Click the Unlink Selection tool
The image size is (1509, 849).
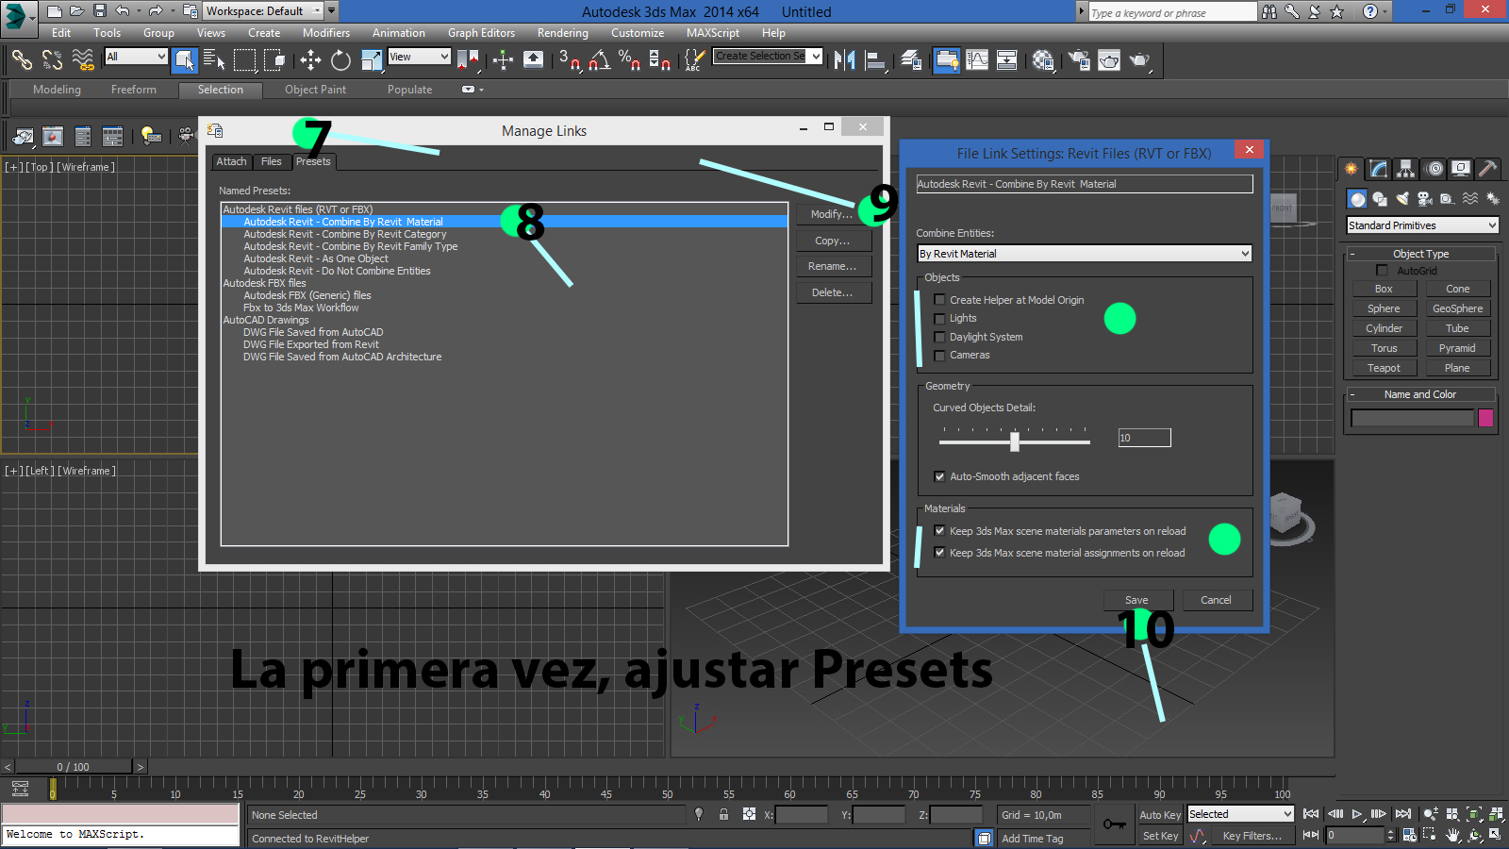[52, 60]
